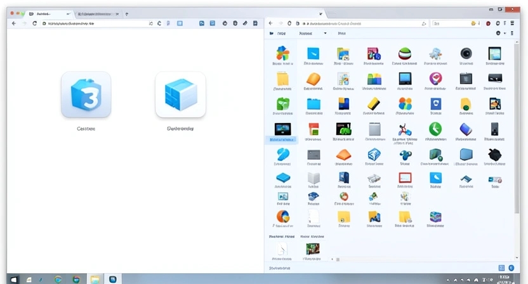The image size is (528, 284).
Task: Open the blue cube icon with number 3
Action: (x=86, y=94)
